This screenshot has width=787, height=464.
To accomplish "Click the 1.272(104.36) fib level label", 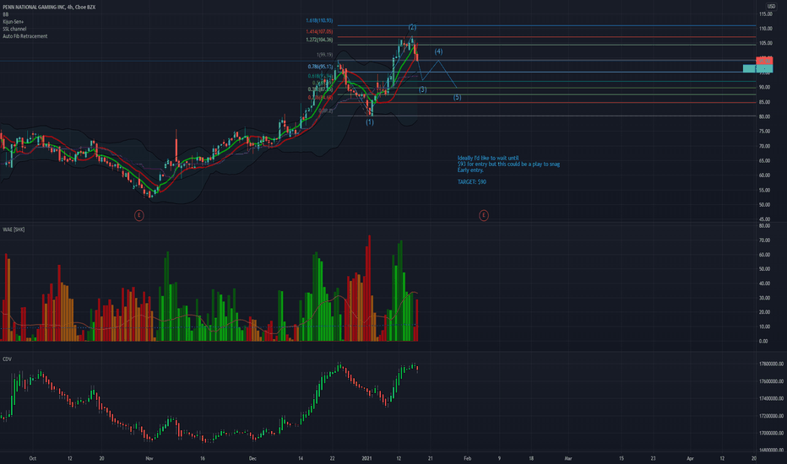I will (319, 40).
